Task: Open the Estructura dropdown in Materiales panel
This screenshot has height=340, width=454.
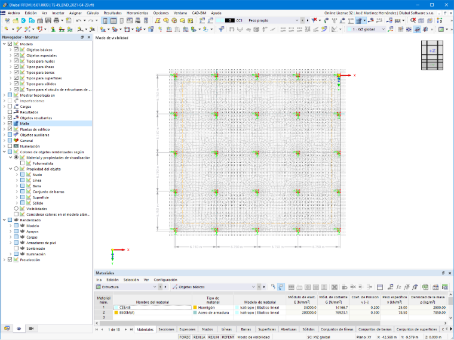Action: 126,287
